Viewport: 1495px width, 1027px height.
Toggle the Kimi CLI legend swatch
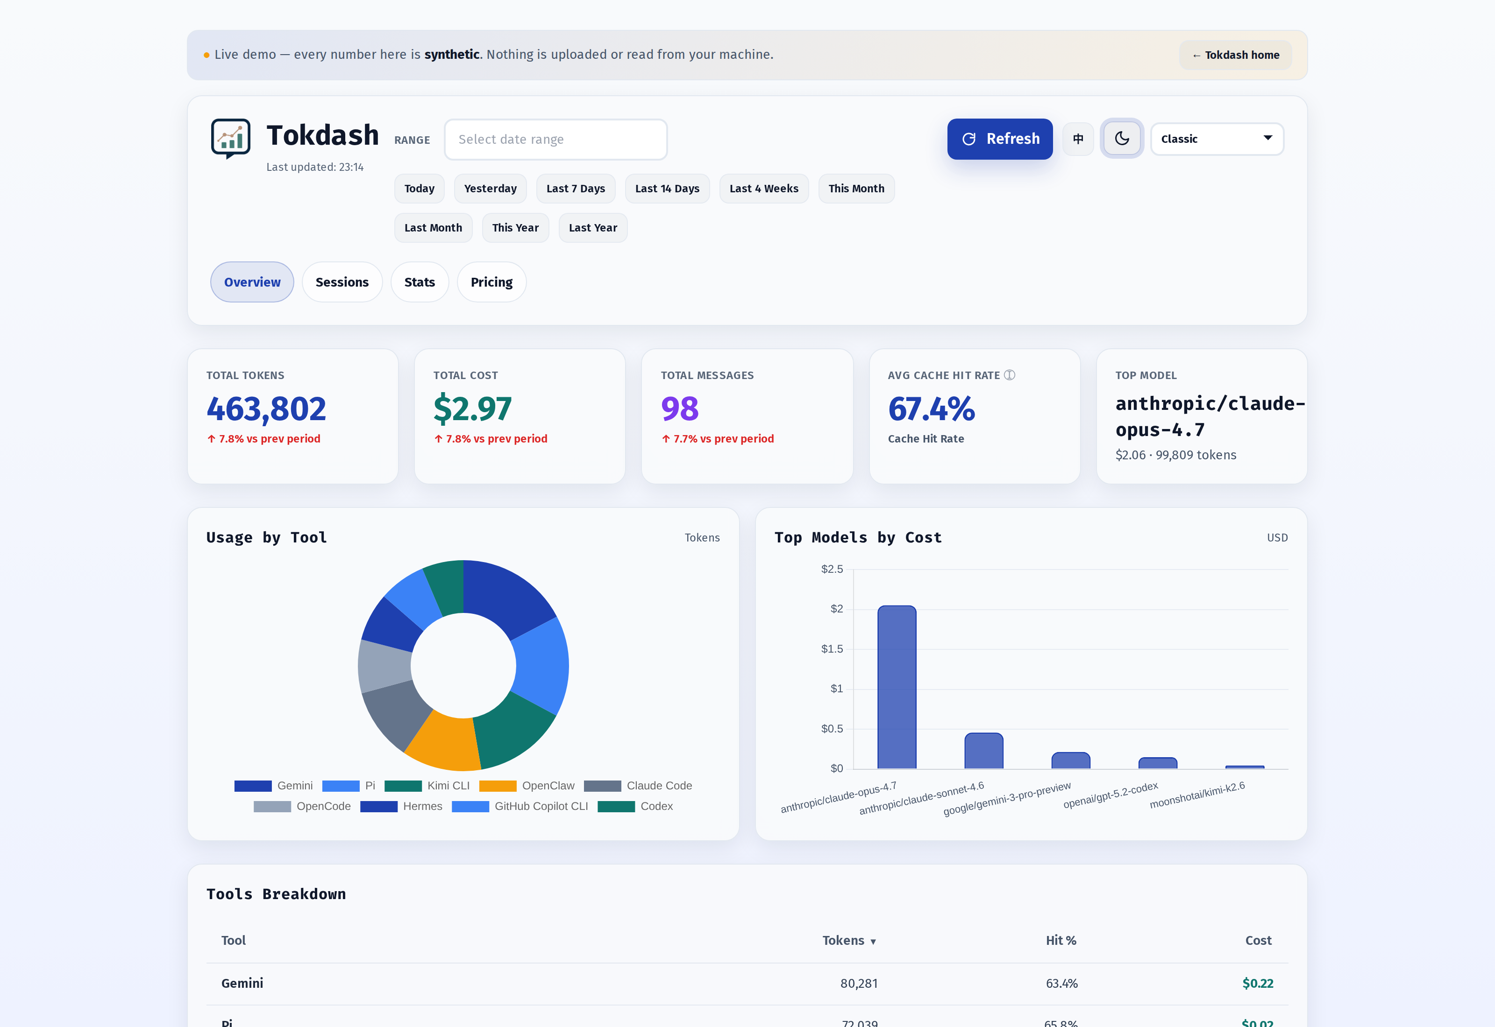tap(403, 786)
